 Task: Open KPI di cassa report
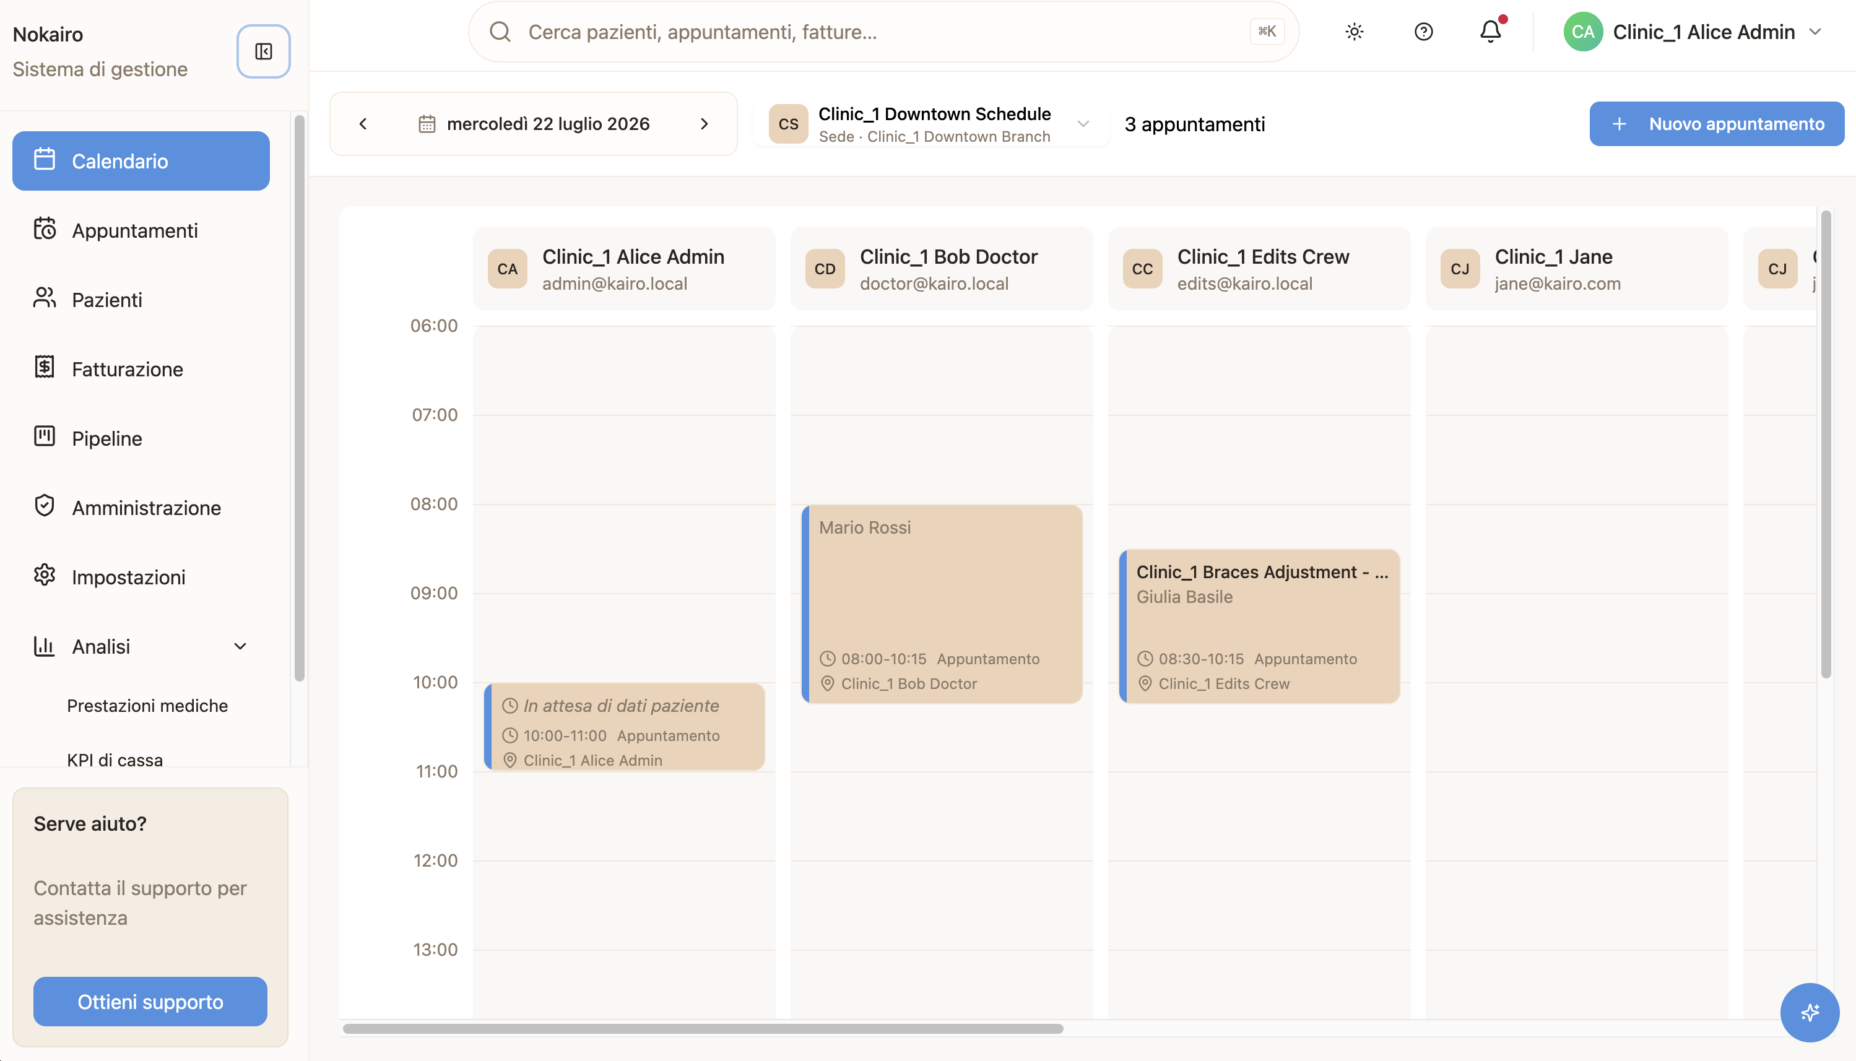(115, 760)
